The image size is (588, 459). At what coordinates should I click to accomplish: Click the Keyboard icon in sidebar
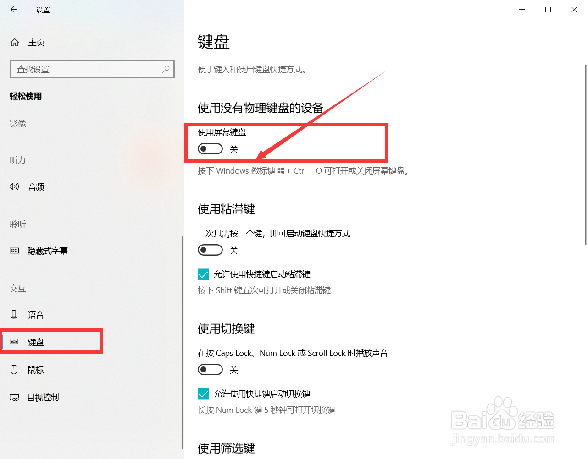(x=14, y=342)
